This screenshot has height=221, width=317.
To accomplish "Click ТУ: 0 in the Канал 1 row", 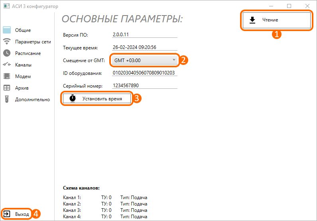I will [x=106, y=198].
